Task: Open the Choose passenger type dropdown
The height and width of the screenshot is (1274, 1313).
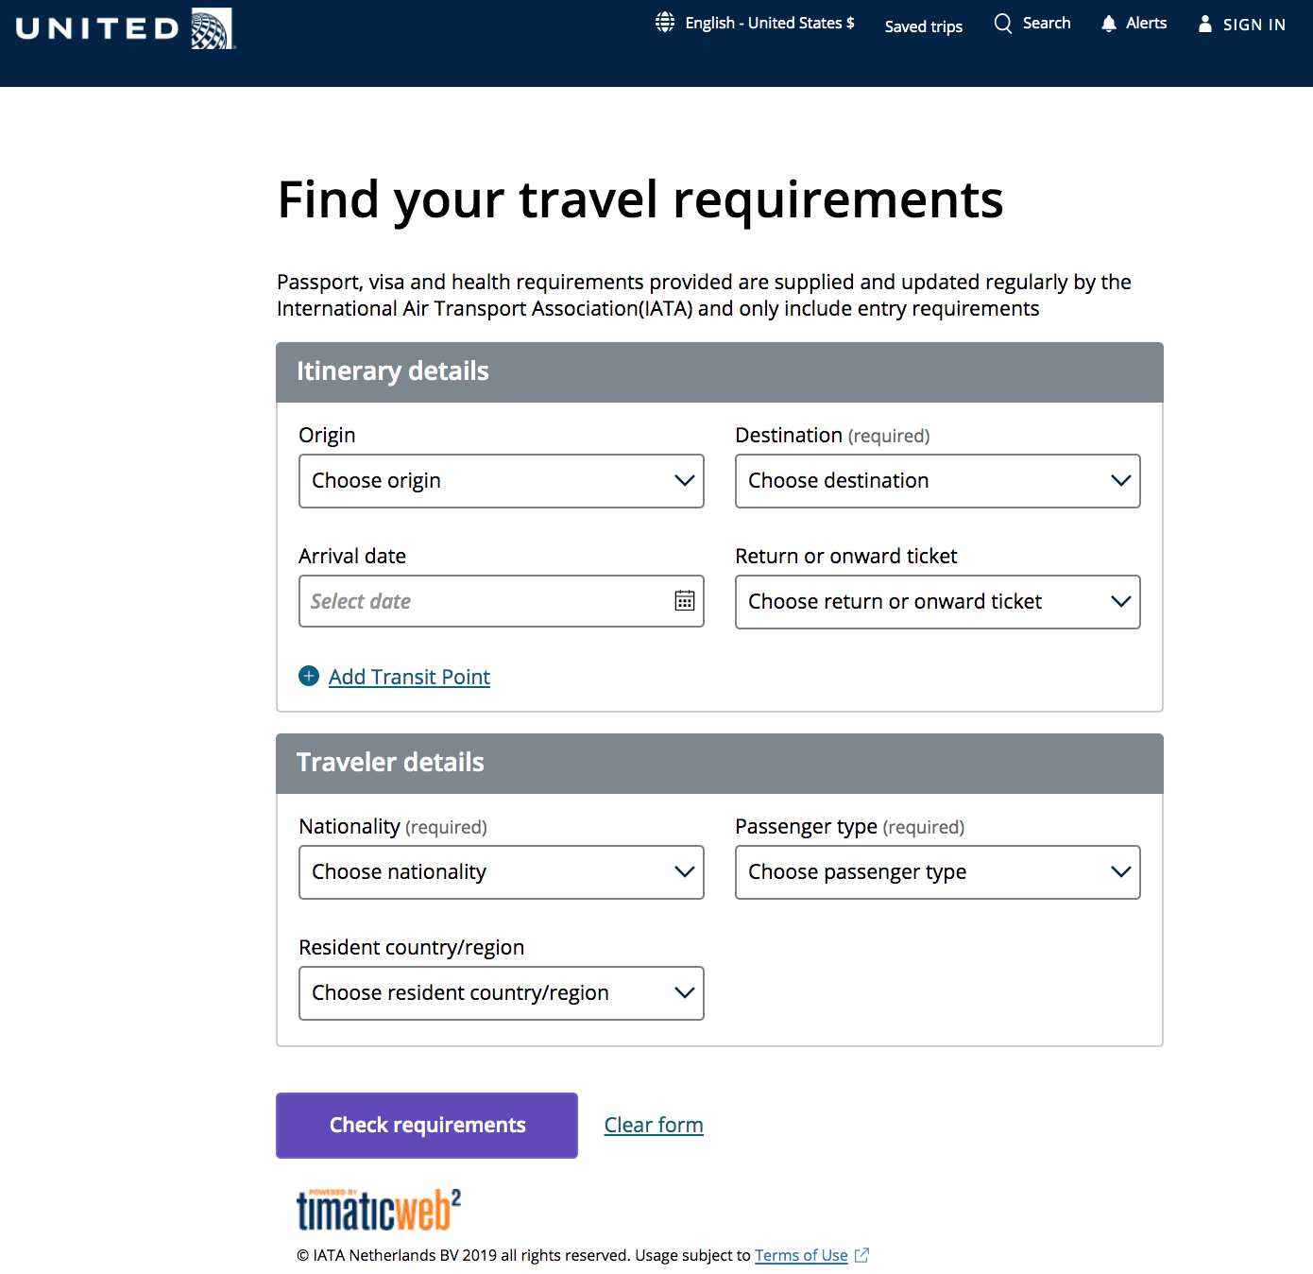Action: (936, 871)
